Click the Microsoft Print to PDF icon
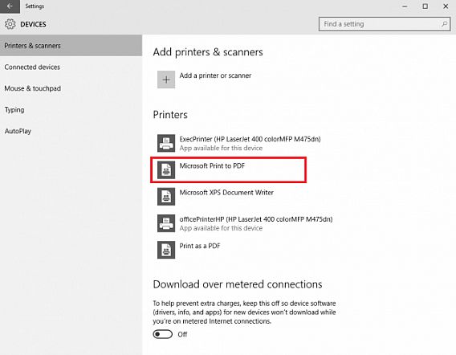This screenshot has width=456, height=355. click(x=166, y=170)
